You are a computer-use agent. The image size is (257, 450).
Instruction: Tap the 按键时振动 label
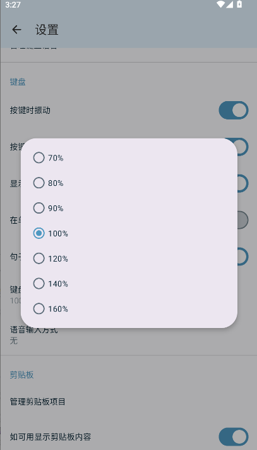[30, 110]
